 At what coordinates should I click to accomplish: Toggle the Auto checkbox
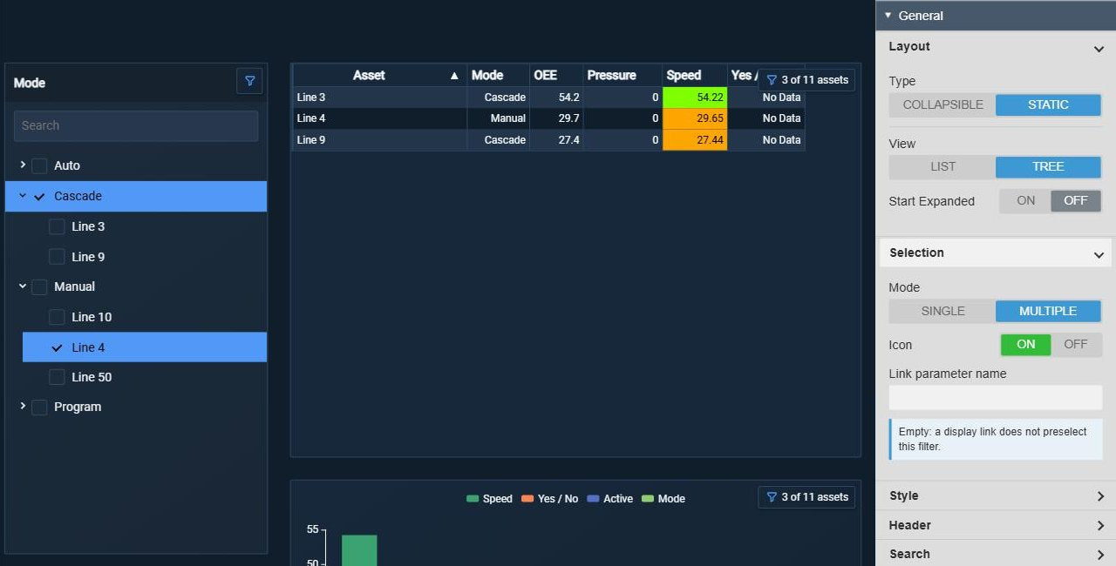pos(39,165)
